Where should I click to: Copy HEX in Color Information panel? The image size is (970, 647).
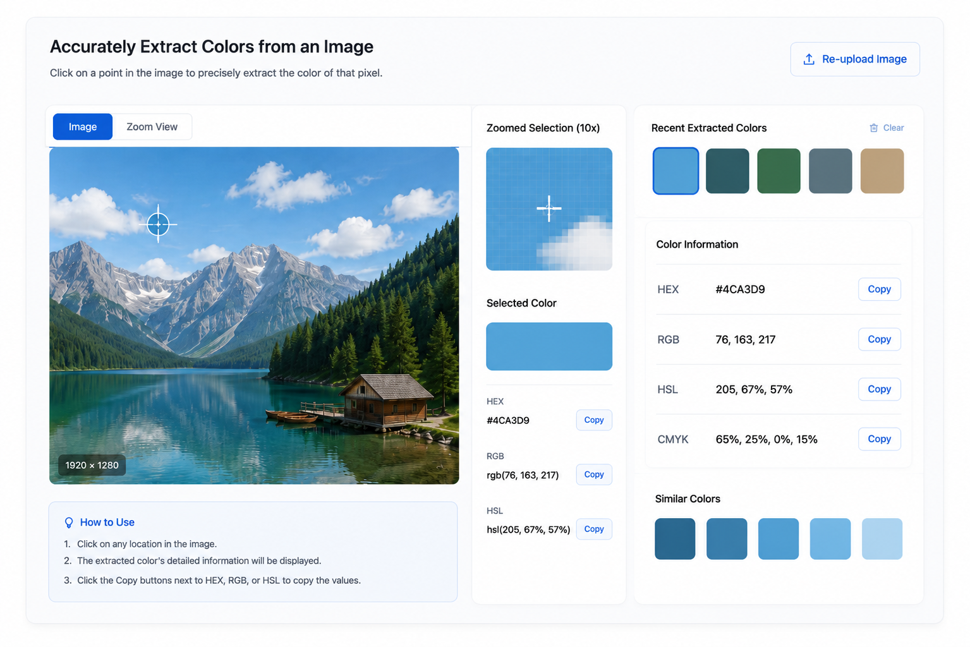pyautogui.click(x=879, y=289)
